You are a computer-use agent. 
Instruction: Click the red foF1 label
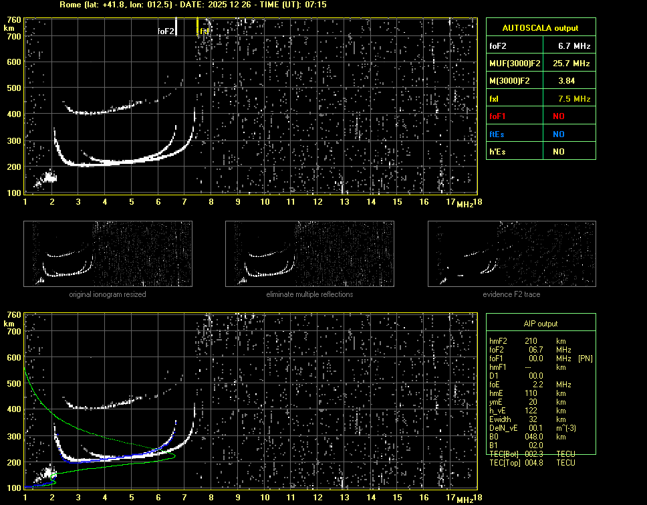point(498,116)
